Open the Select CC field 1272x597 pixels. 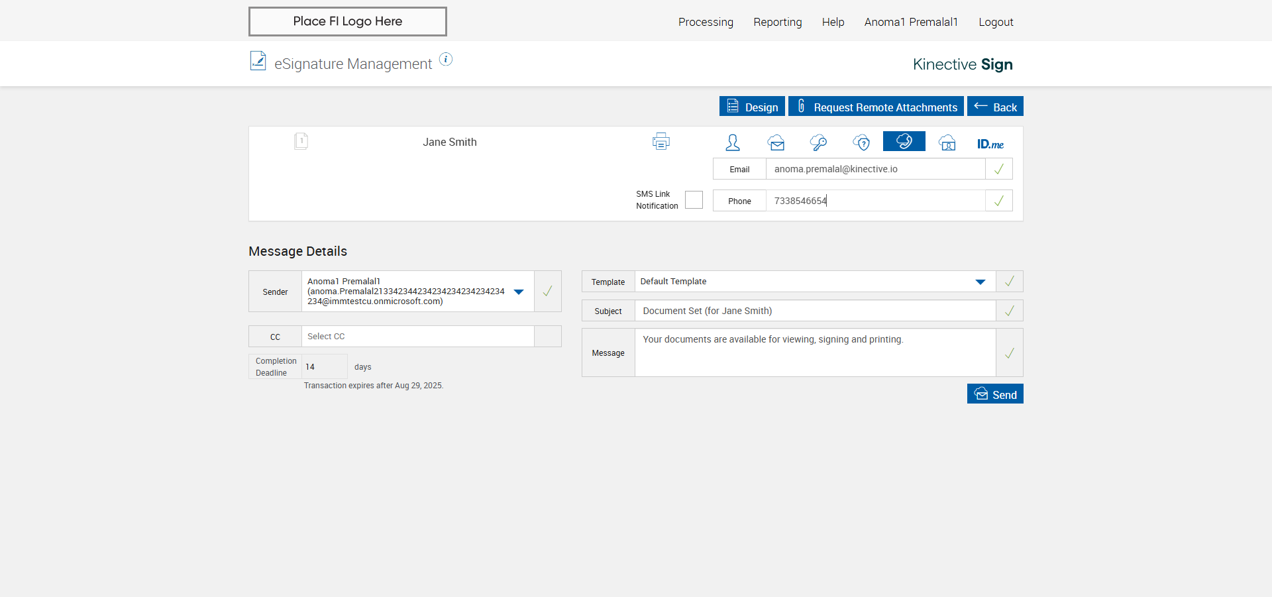[x=417, y=337]
